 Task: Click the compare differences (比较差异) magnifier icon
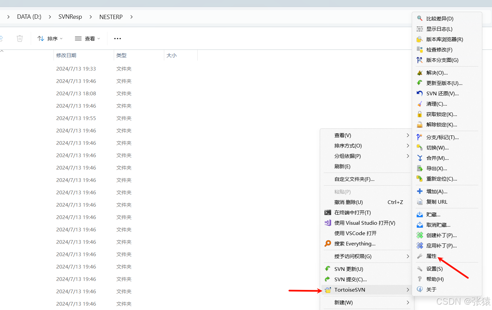419,18
